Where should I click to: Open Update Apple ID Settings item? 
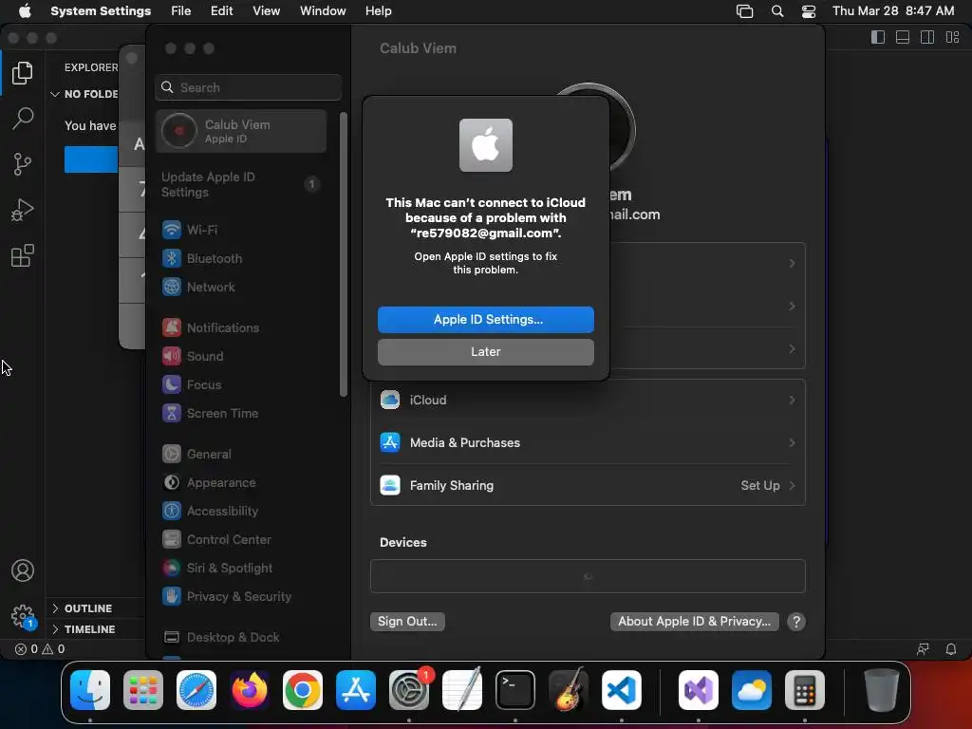pos(241,185)
